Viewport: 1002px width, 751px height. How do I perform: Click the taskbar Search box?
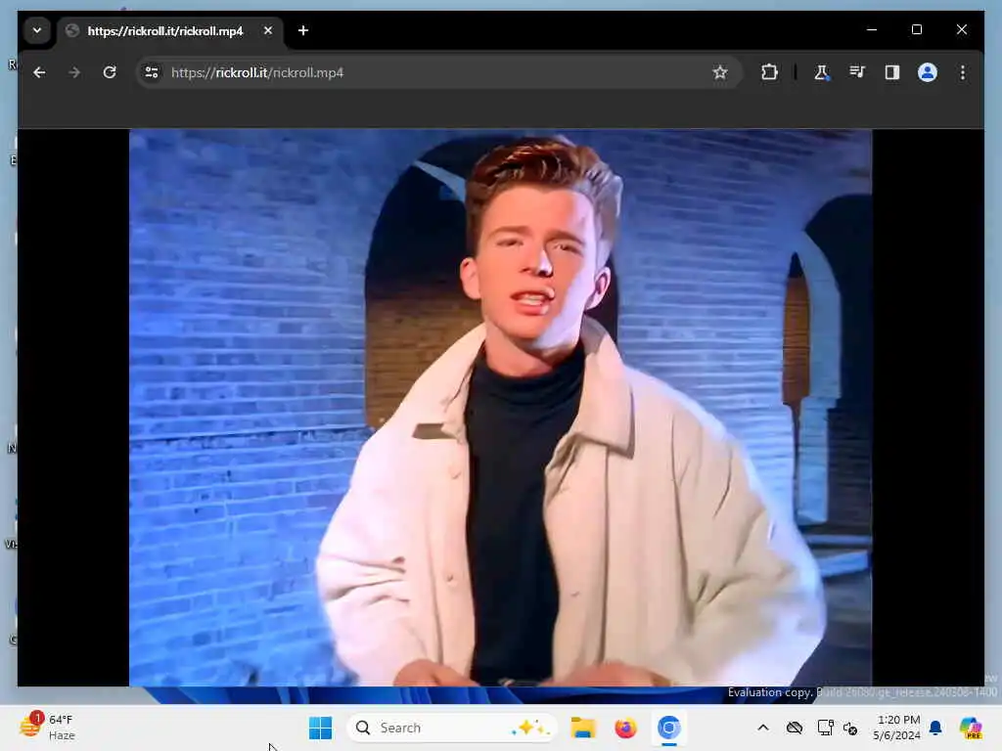[451, 728]
